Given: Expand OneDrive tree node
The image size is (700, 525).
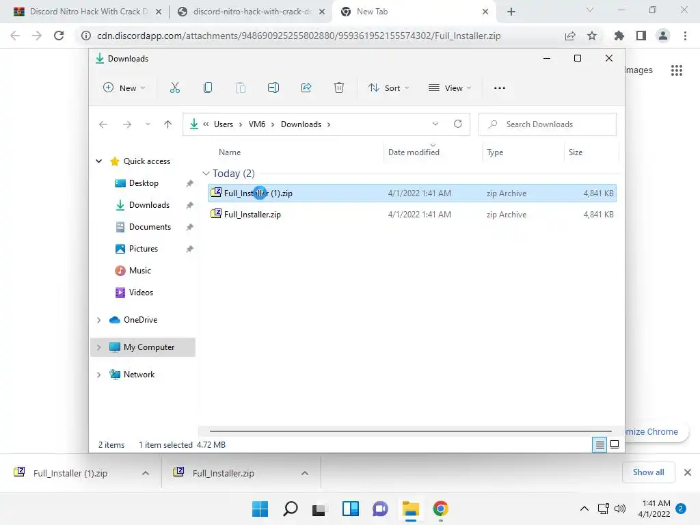Looking at the screenshot, I should pyautogui.click(x=98, y=320).
